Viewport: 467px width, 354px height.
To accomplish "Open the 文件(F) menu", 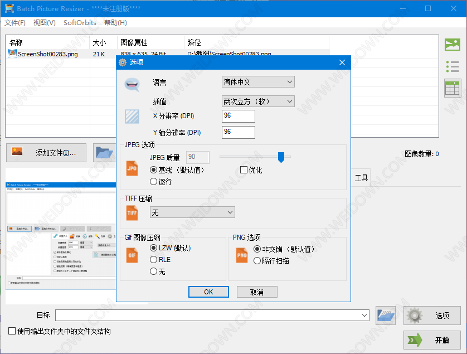I will click(15, 23).
